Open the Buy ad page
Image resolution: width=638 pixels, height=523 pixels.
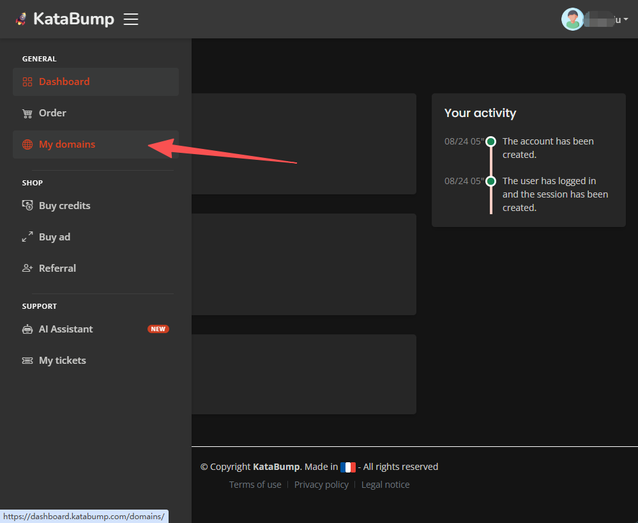click(x=96, y=237)
